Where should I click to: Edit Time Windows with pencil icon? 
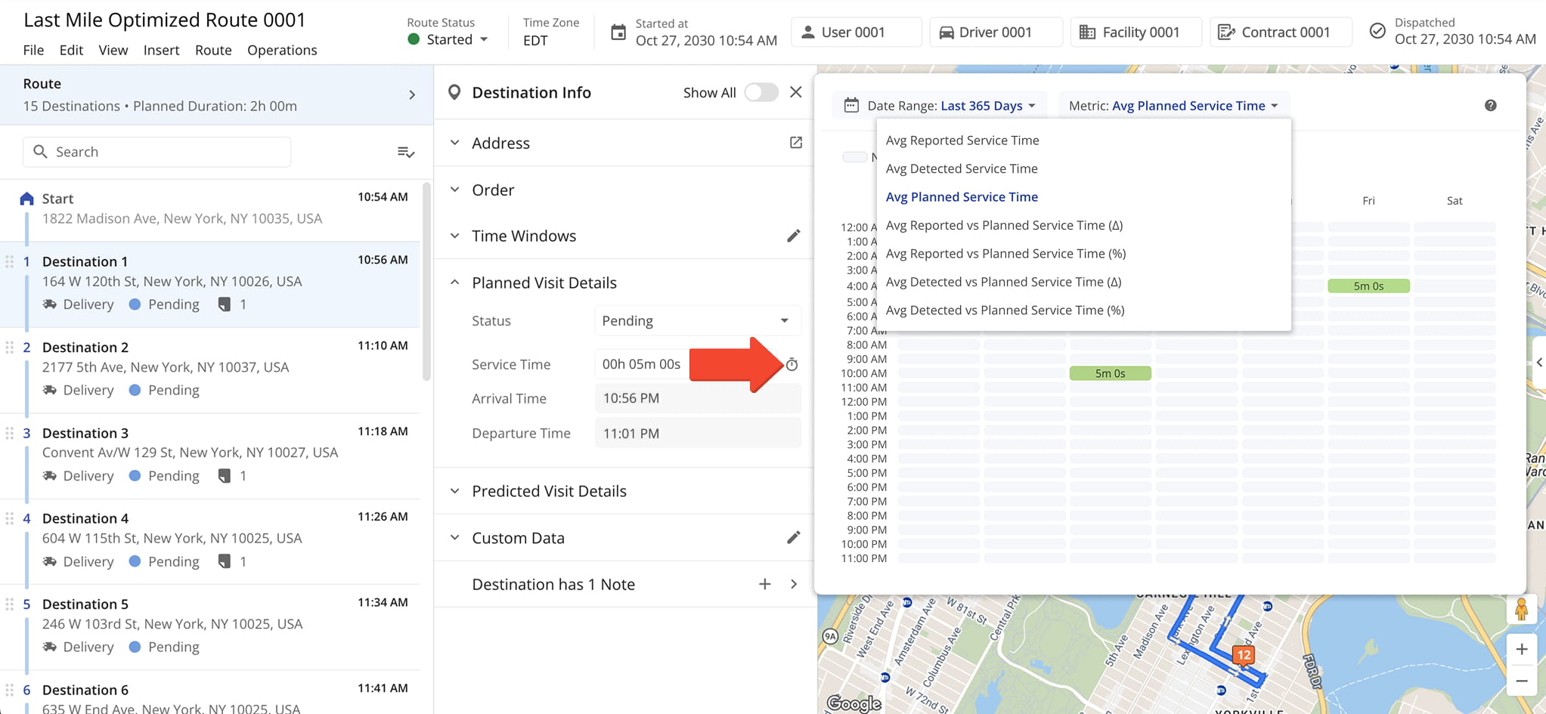click(793, 236)
